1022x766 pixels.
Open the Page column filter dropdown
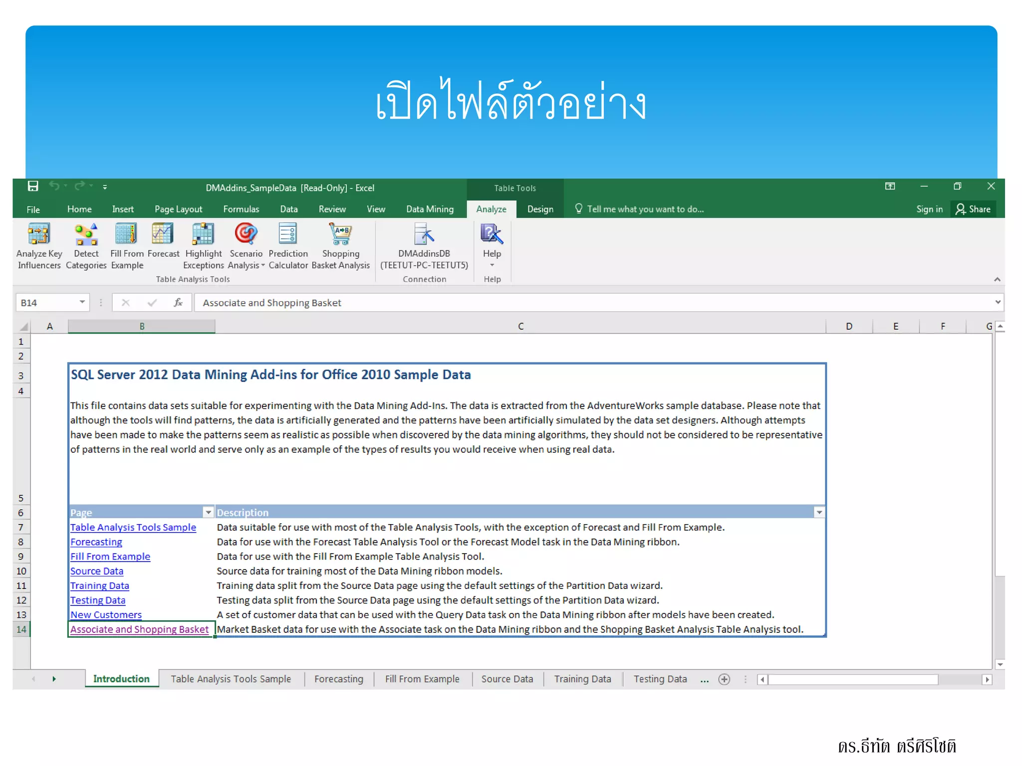[x=208, y=512]
